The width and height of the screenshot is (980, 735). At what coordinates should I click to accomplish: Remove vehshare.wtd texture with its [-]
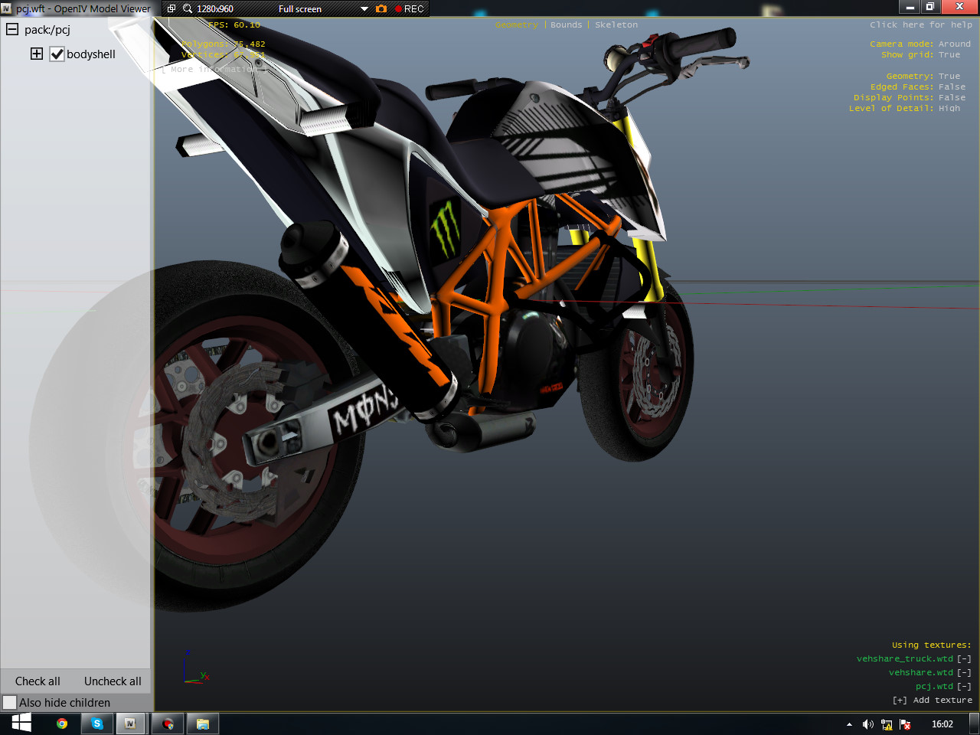point(964,672)
